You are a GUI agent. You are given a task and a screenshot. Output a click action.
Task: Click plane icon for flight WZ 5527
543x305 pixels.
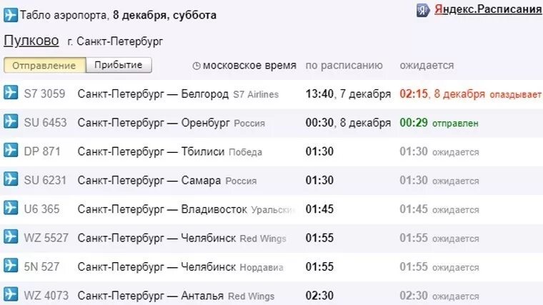pos(11,236)
